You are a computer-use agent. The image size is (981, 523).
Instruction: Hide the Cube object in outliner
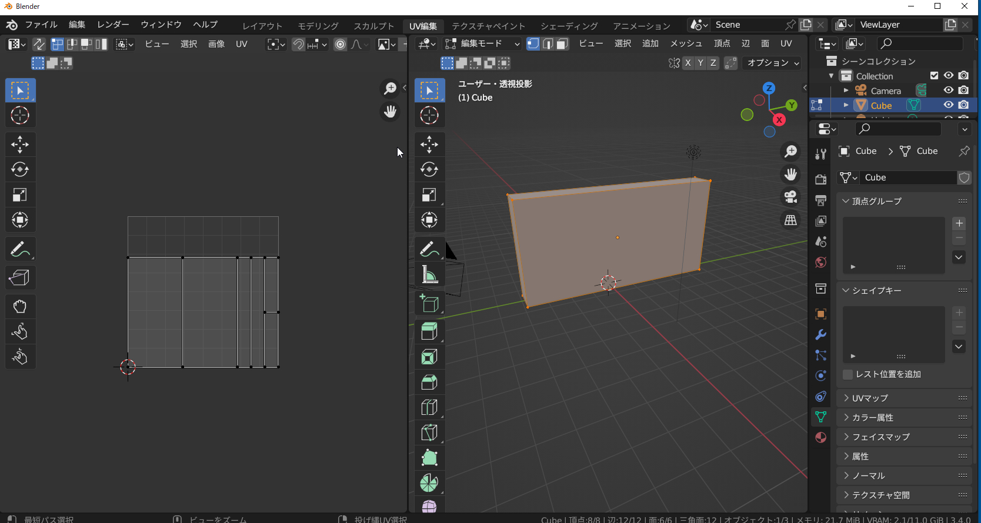click(x=948, y=105)
